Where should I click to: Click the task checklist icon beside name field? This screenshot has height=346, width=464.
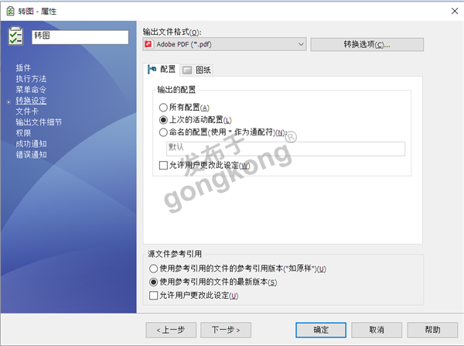click(16, 37)
